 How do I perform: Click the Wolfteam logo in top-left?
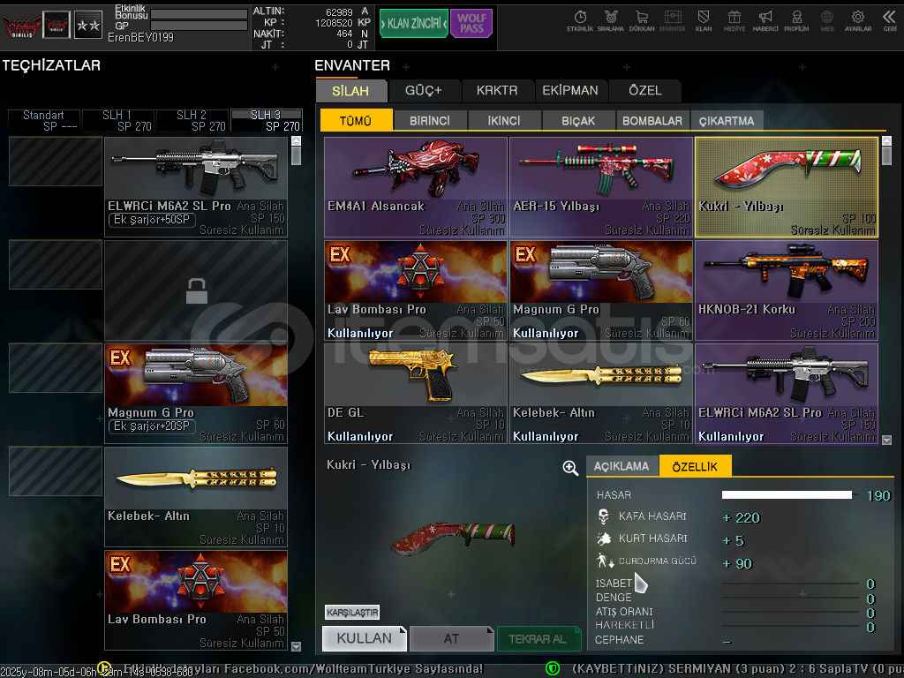[x=21, y=26]
